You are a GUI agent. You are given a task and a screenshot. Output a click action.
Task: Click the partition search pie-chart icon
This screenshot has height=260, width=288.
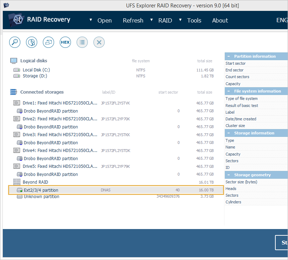32,42
